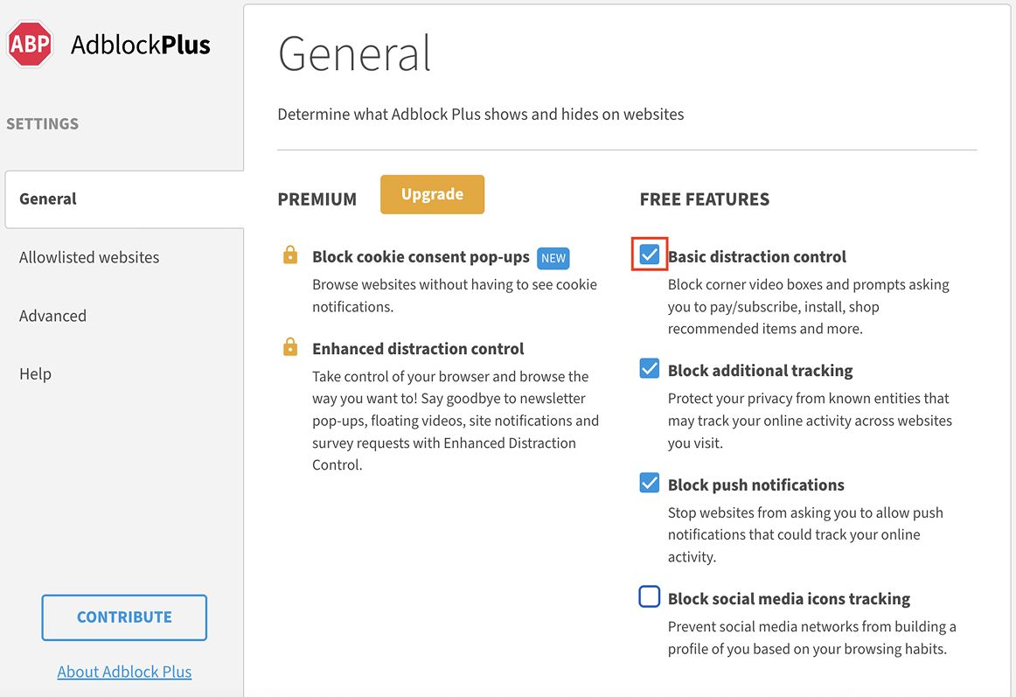
Task: Click the red ABP logo icon
Action: [x=30, y=44]
